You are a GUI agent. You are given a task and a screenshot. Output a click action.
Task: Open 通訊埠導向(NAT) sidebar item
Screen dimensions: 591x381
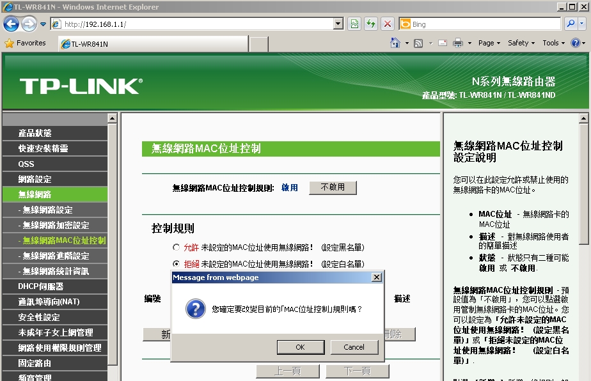coord(54,302)
